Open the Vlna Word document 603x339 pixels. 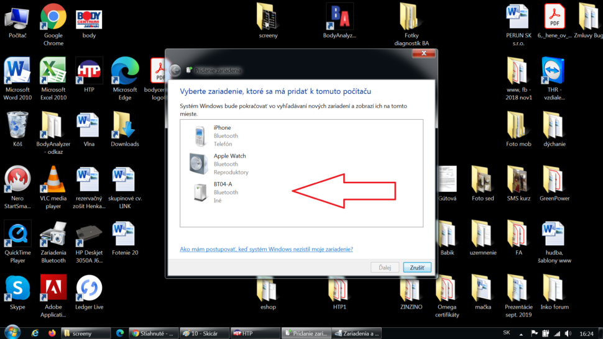coord(89,129)
